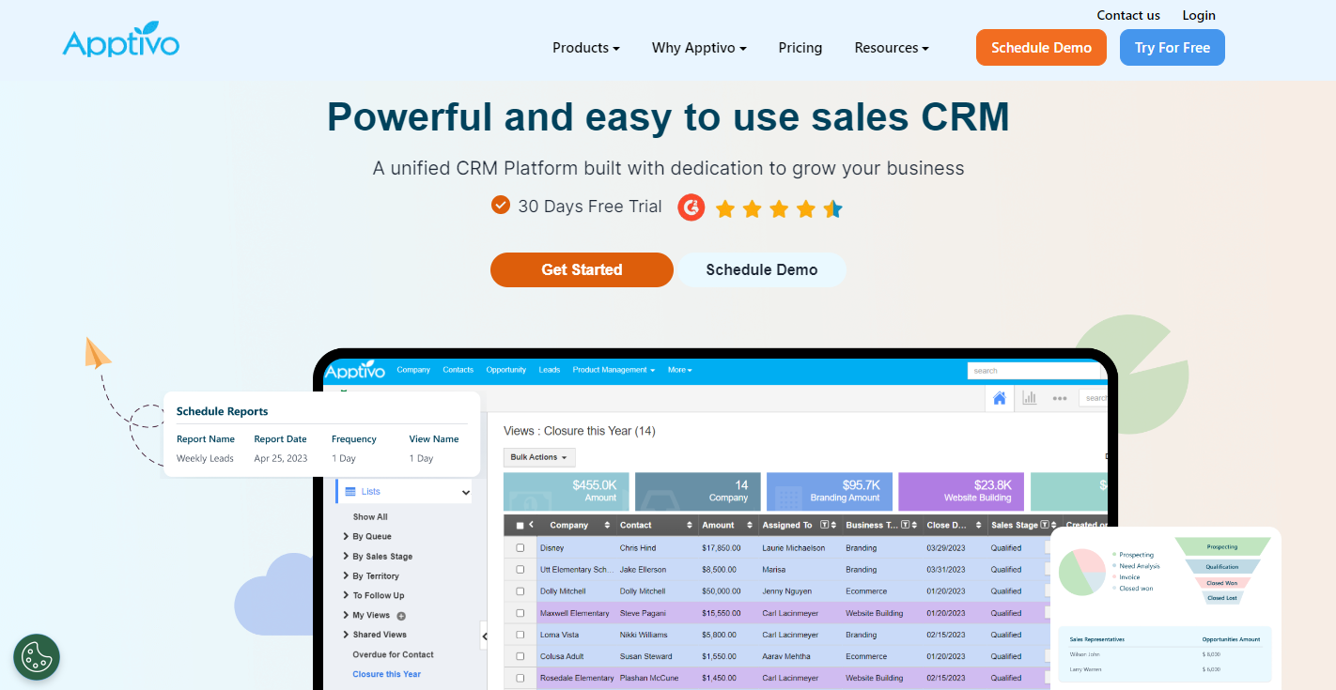Click the left arrow in the table header
Viewport: 1336px width, 690px height.
click(x=531, y=525)
